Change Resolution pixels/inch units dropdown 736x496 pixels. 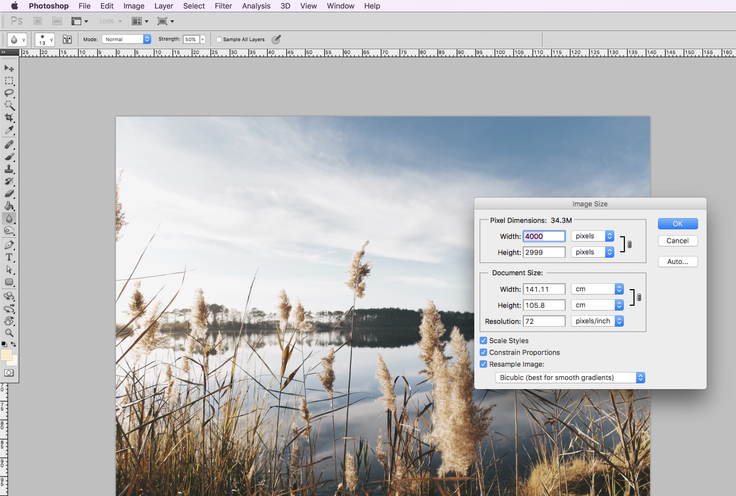click(x=597, y=321)
